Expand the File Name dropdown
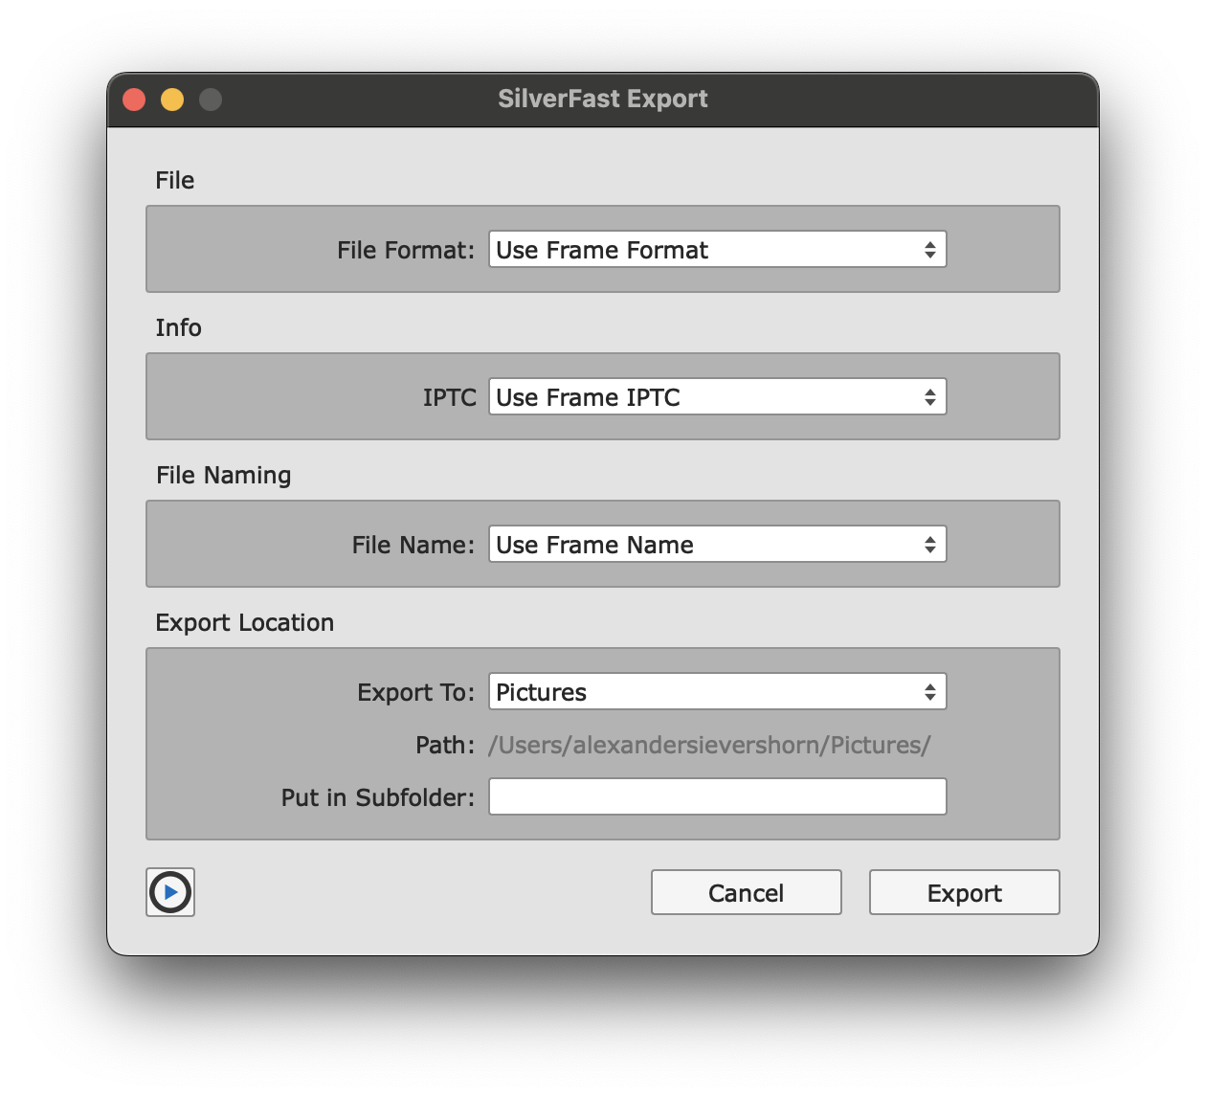This screenshot has width=1206, height=1097. 718,545
